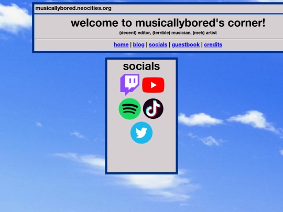
Task: Click the editor, musician, artist subtitle text
Action: pos(168,33)
